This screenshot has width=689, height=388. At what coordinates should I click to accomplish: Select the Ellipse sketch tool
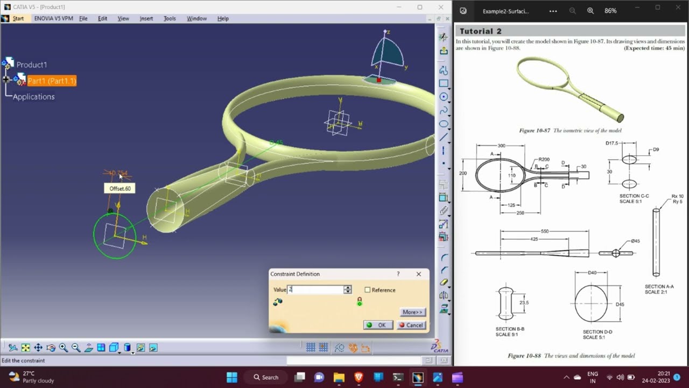[444, 124]
